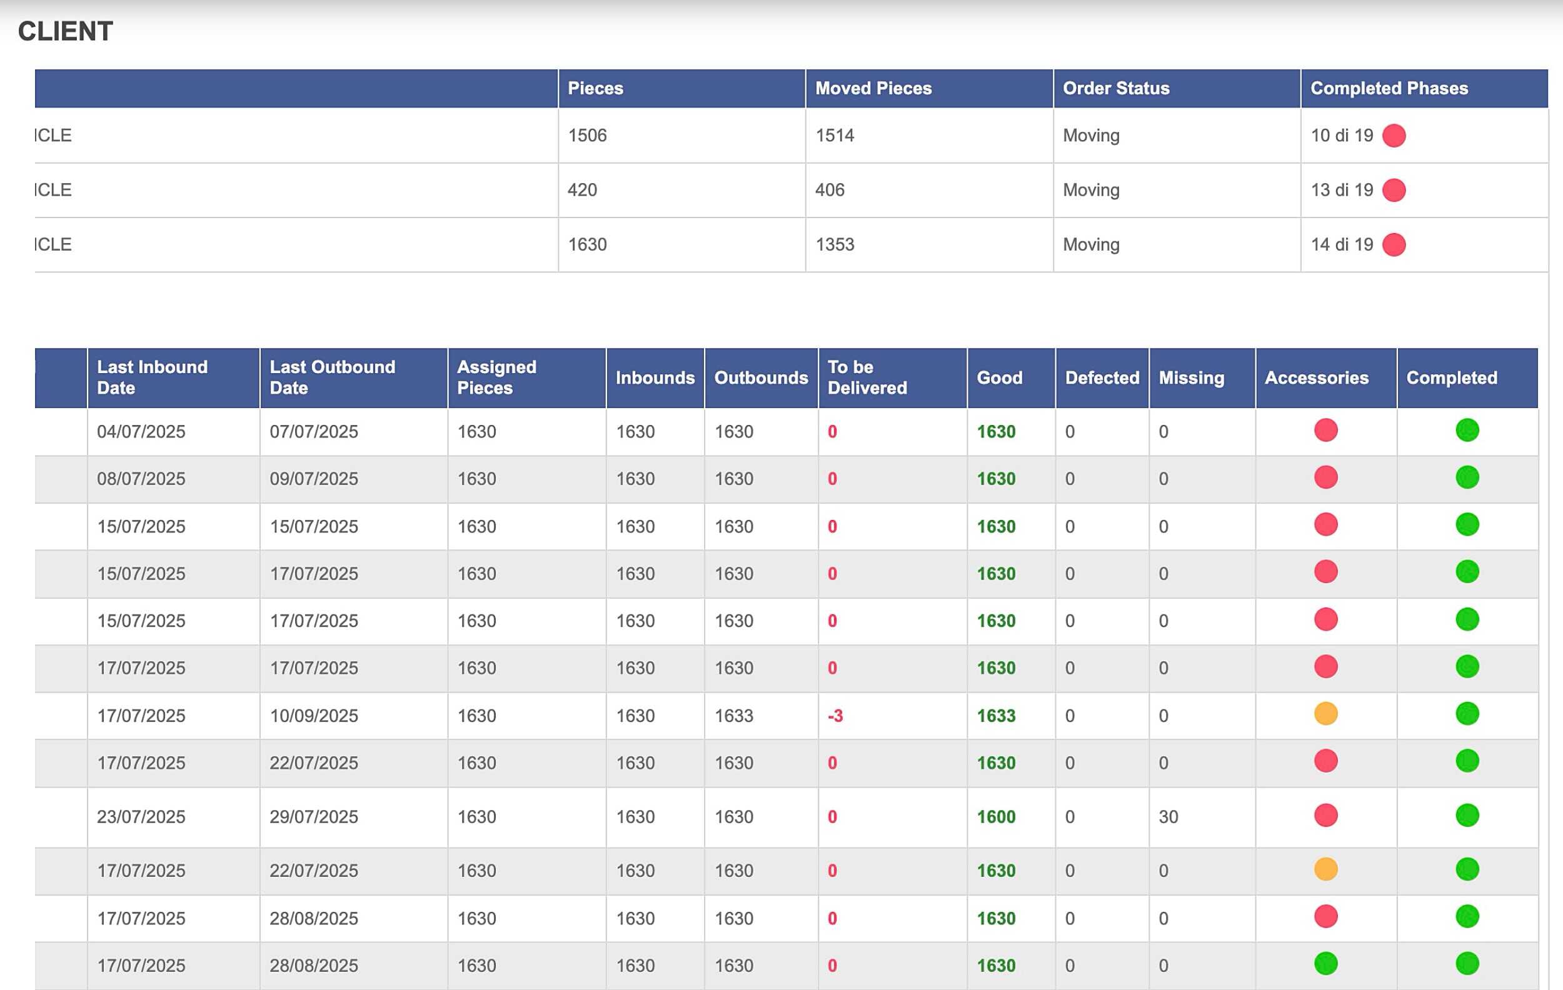Click green Completed dot in 07/07/2025 outbound row
The height and width of the screenshot is (990, 1563).
coord(1467,430)
